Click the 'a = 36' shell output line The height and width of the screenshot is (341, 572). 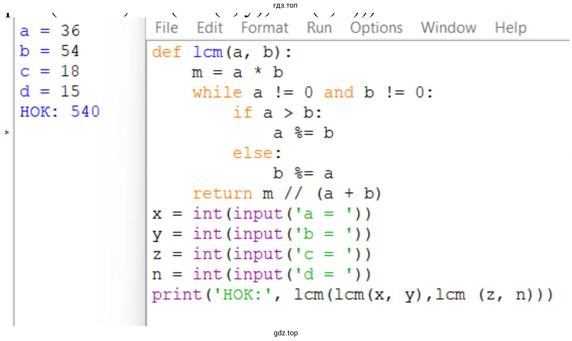(x=50, y=31)
